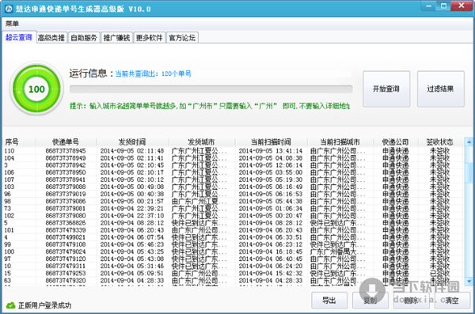Viewport: 475px width, 314px height.
Task: Click the 广东广州番禺大... scan city cell
Action: click(x=338, y=252)
